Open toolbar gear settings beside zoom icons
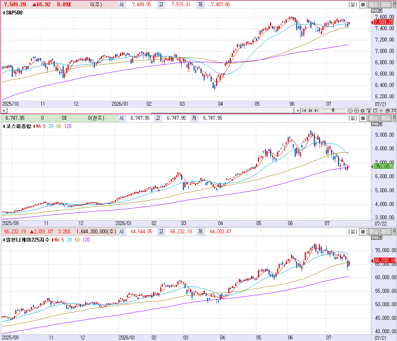The width and height of the screenshot is (397, 341). pyautogui.click(x=363, y=111)
